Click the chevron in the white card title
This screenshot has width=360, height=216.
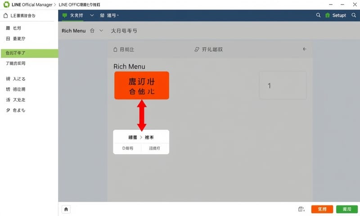(x=141, y=137)
